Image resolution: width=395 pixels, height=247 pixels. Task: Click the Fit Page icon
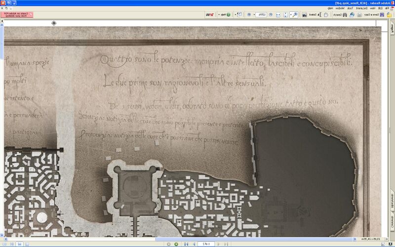[x=286, y=15]
